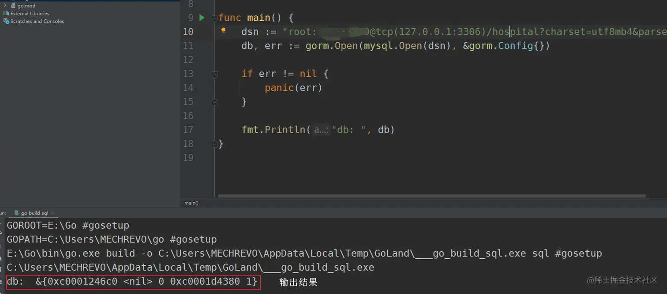Click the 'panic(err)' call on line 14

(294, 88)
